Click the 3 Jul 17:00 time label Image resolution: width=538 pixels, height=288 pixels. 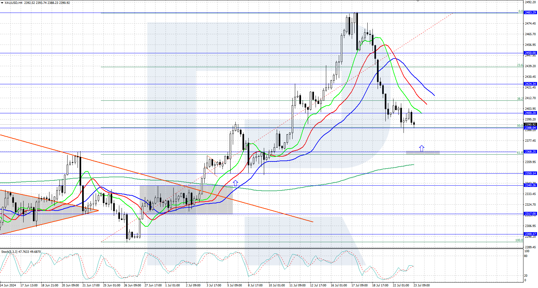pos(214,285)
